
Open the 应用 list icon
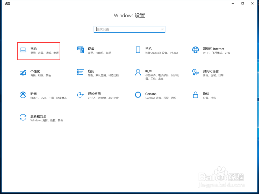(x=80, y=72)
